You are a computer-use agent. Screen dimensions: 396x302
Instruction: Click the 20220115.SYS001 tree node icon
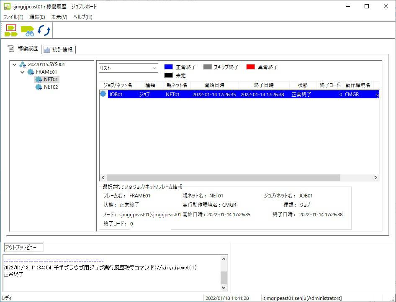pyautogui.click(x=23, y=64)
